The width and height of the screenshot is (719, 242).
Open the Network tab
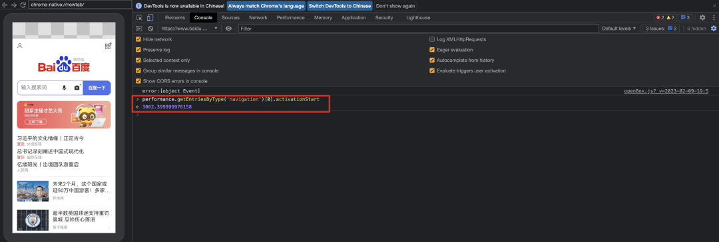click(x=258, y=17)
